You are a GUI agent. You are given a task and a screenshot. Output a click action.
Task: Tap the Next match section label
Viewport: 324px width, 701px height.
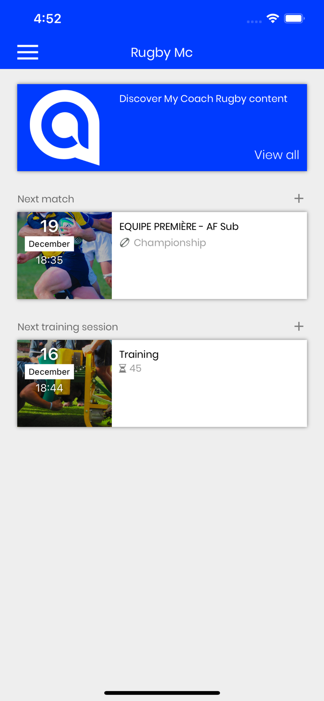tap(46, 199)
